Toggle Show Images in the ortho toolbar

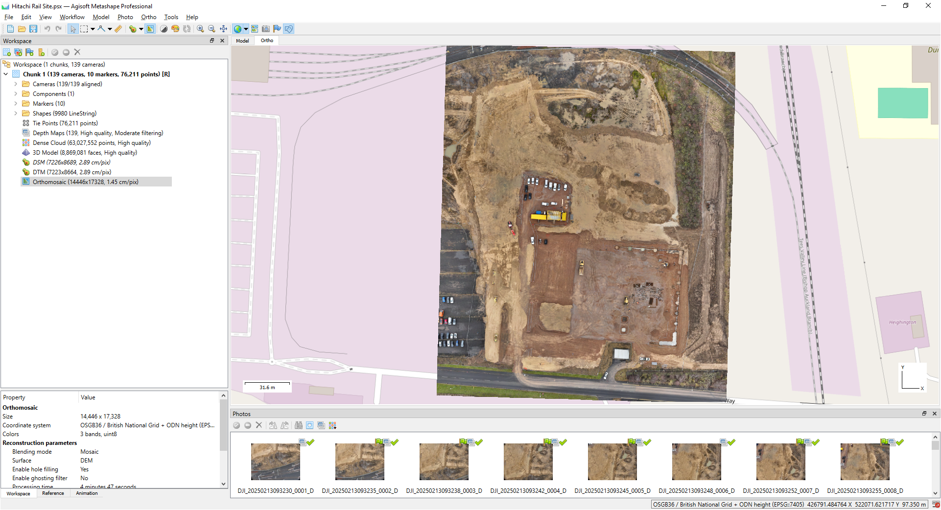(255, 29)
